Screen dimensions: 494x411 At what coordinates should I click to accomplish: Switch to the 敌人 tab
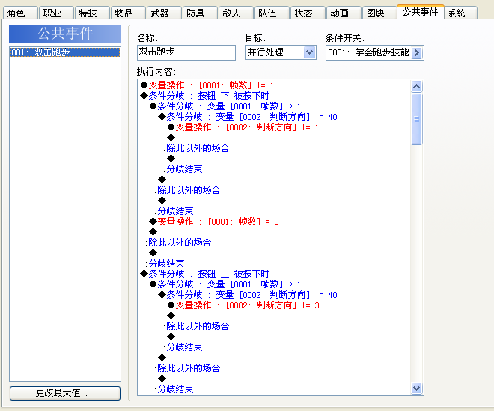tap(236, 13)
